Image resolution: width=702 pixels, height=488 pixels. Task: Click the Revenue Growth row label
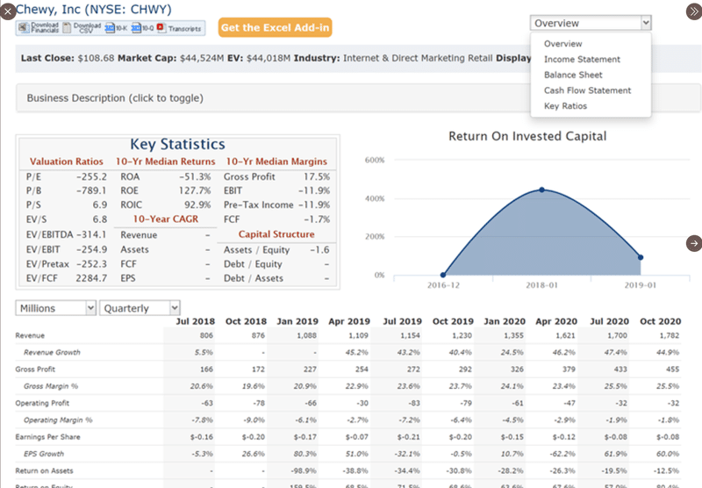click(x=52, y=352)
